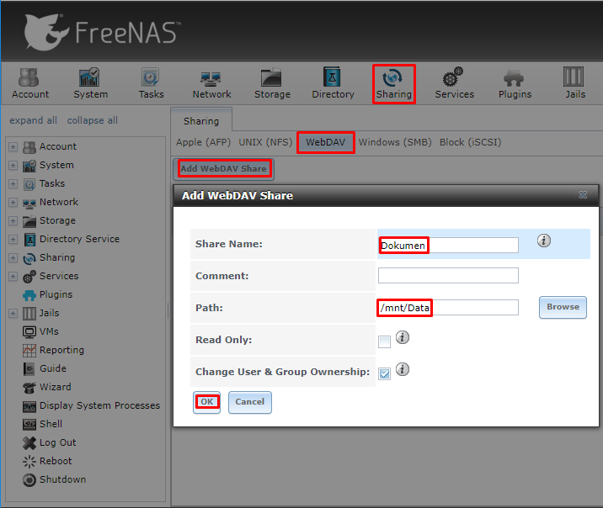603x508 pixels.
Task: Cancel the Add WebDAV Share dialog
Action: tap(250, 402)
